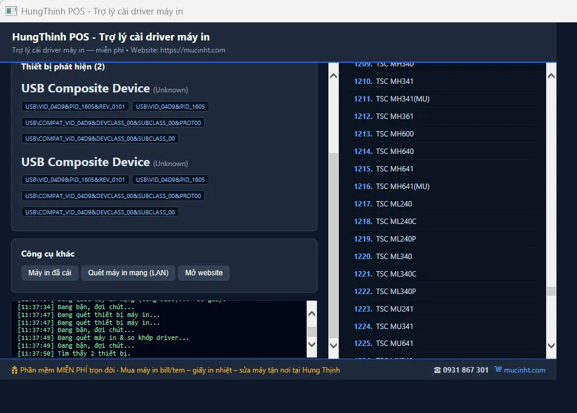
Task: Click the app window icon in the title bar
Action: 11,11
